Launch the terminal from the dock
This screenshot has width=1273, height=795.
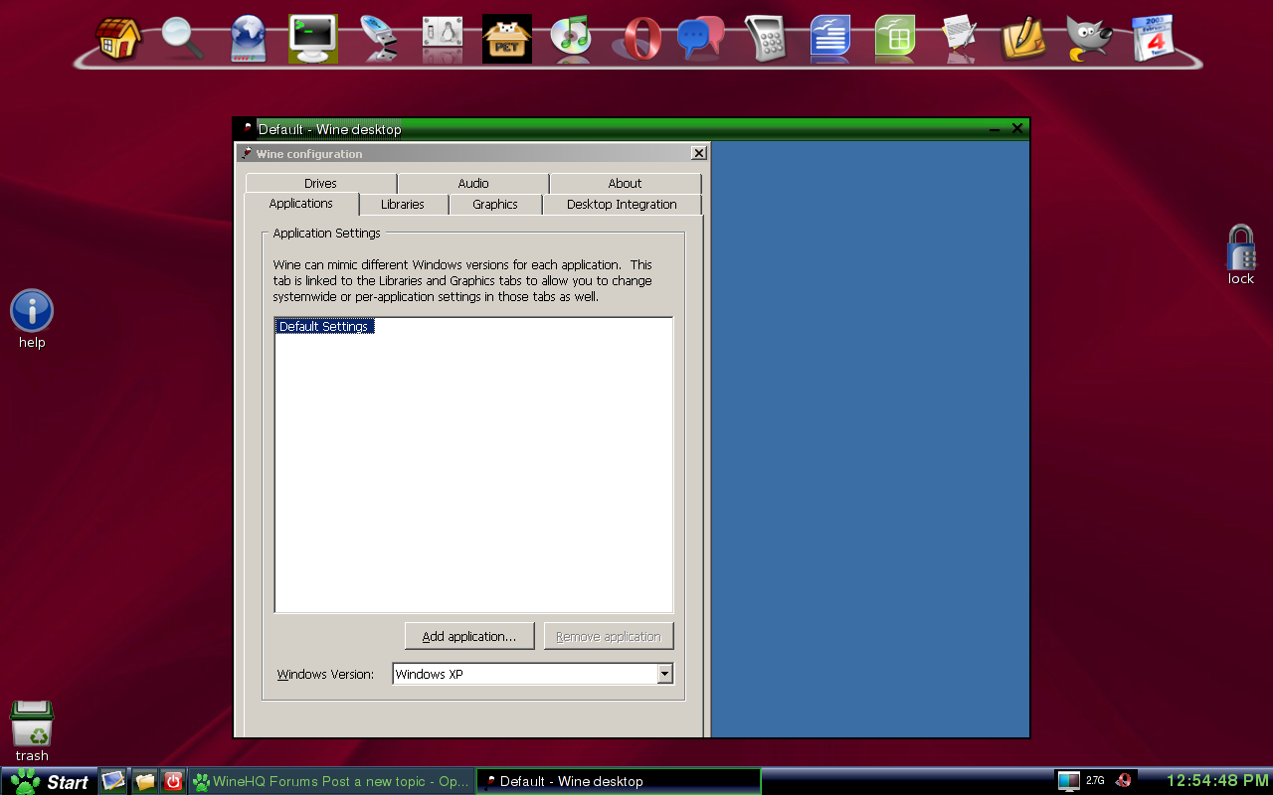point(312,39)
